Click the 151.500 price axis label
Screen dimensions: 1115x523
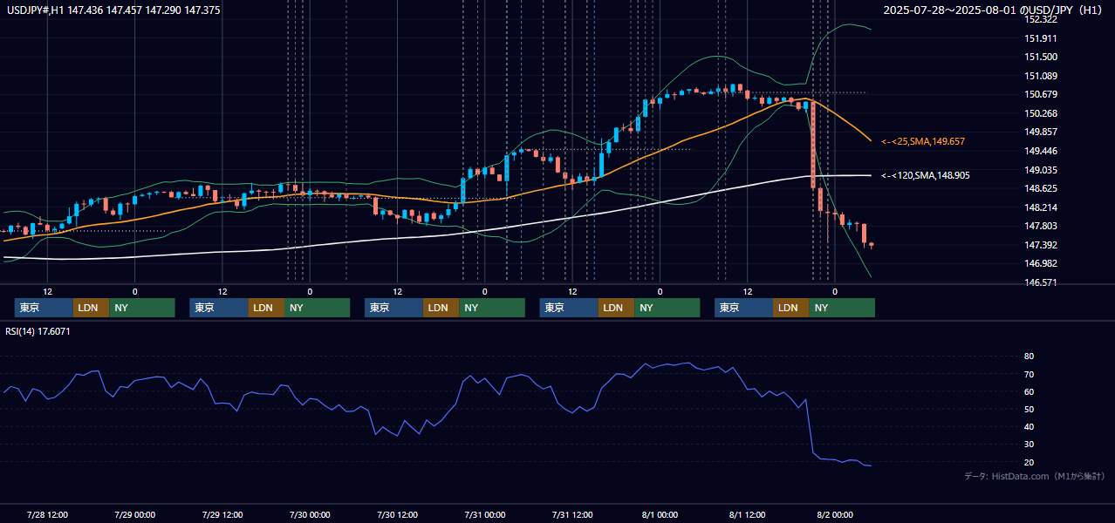pyautogui.click(x=1042, y=57)
